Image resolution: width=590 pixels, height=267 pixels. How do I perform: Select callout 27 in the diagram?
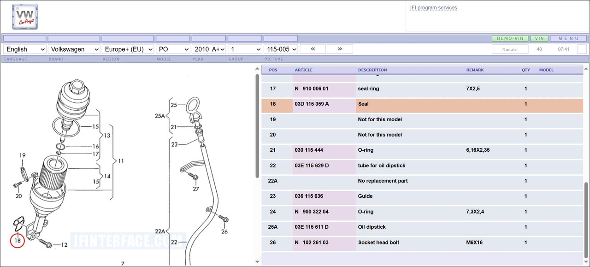click(196, 189)
